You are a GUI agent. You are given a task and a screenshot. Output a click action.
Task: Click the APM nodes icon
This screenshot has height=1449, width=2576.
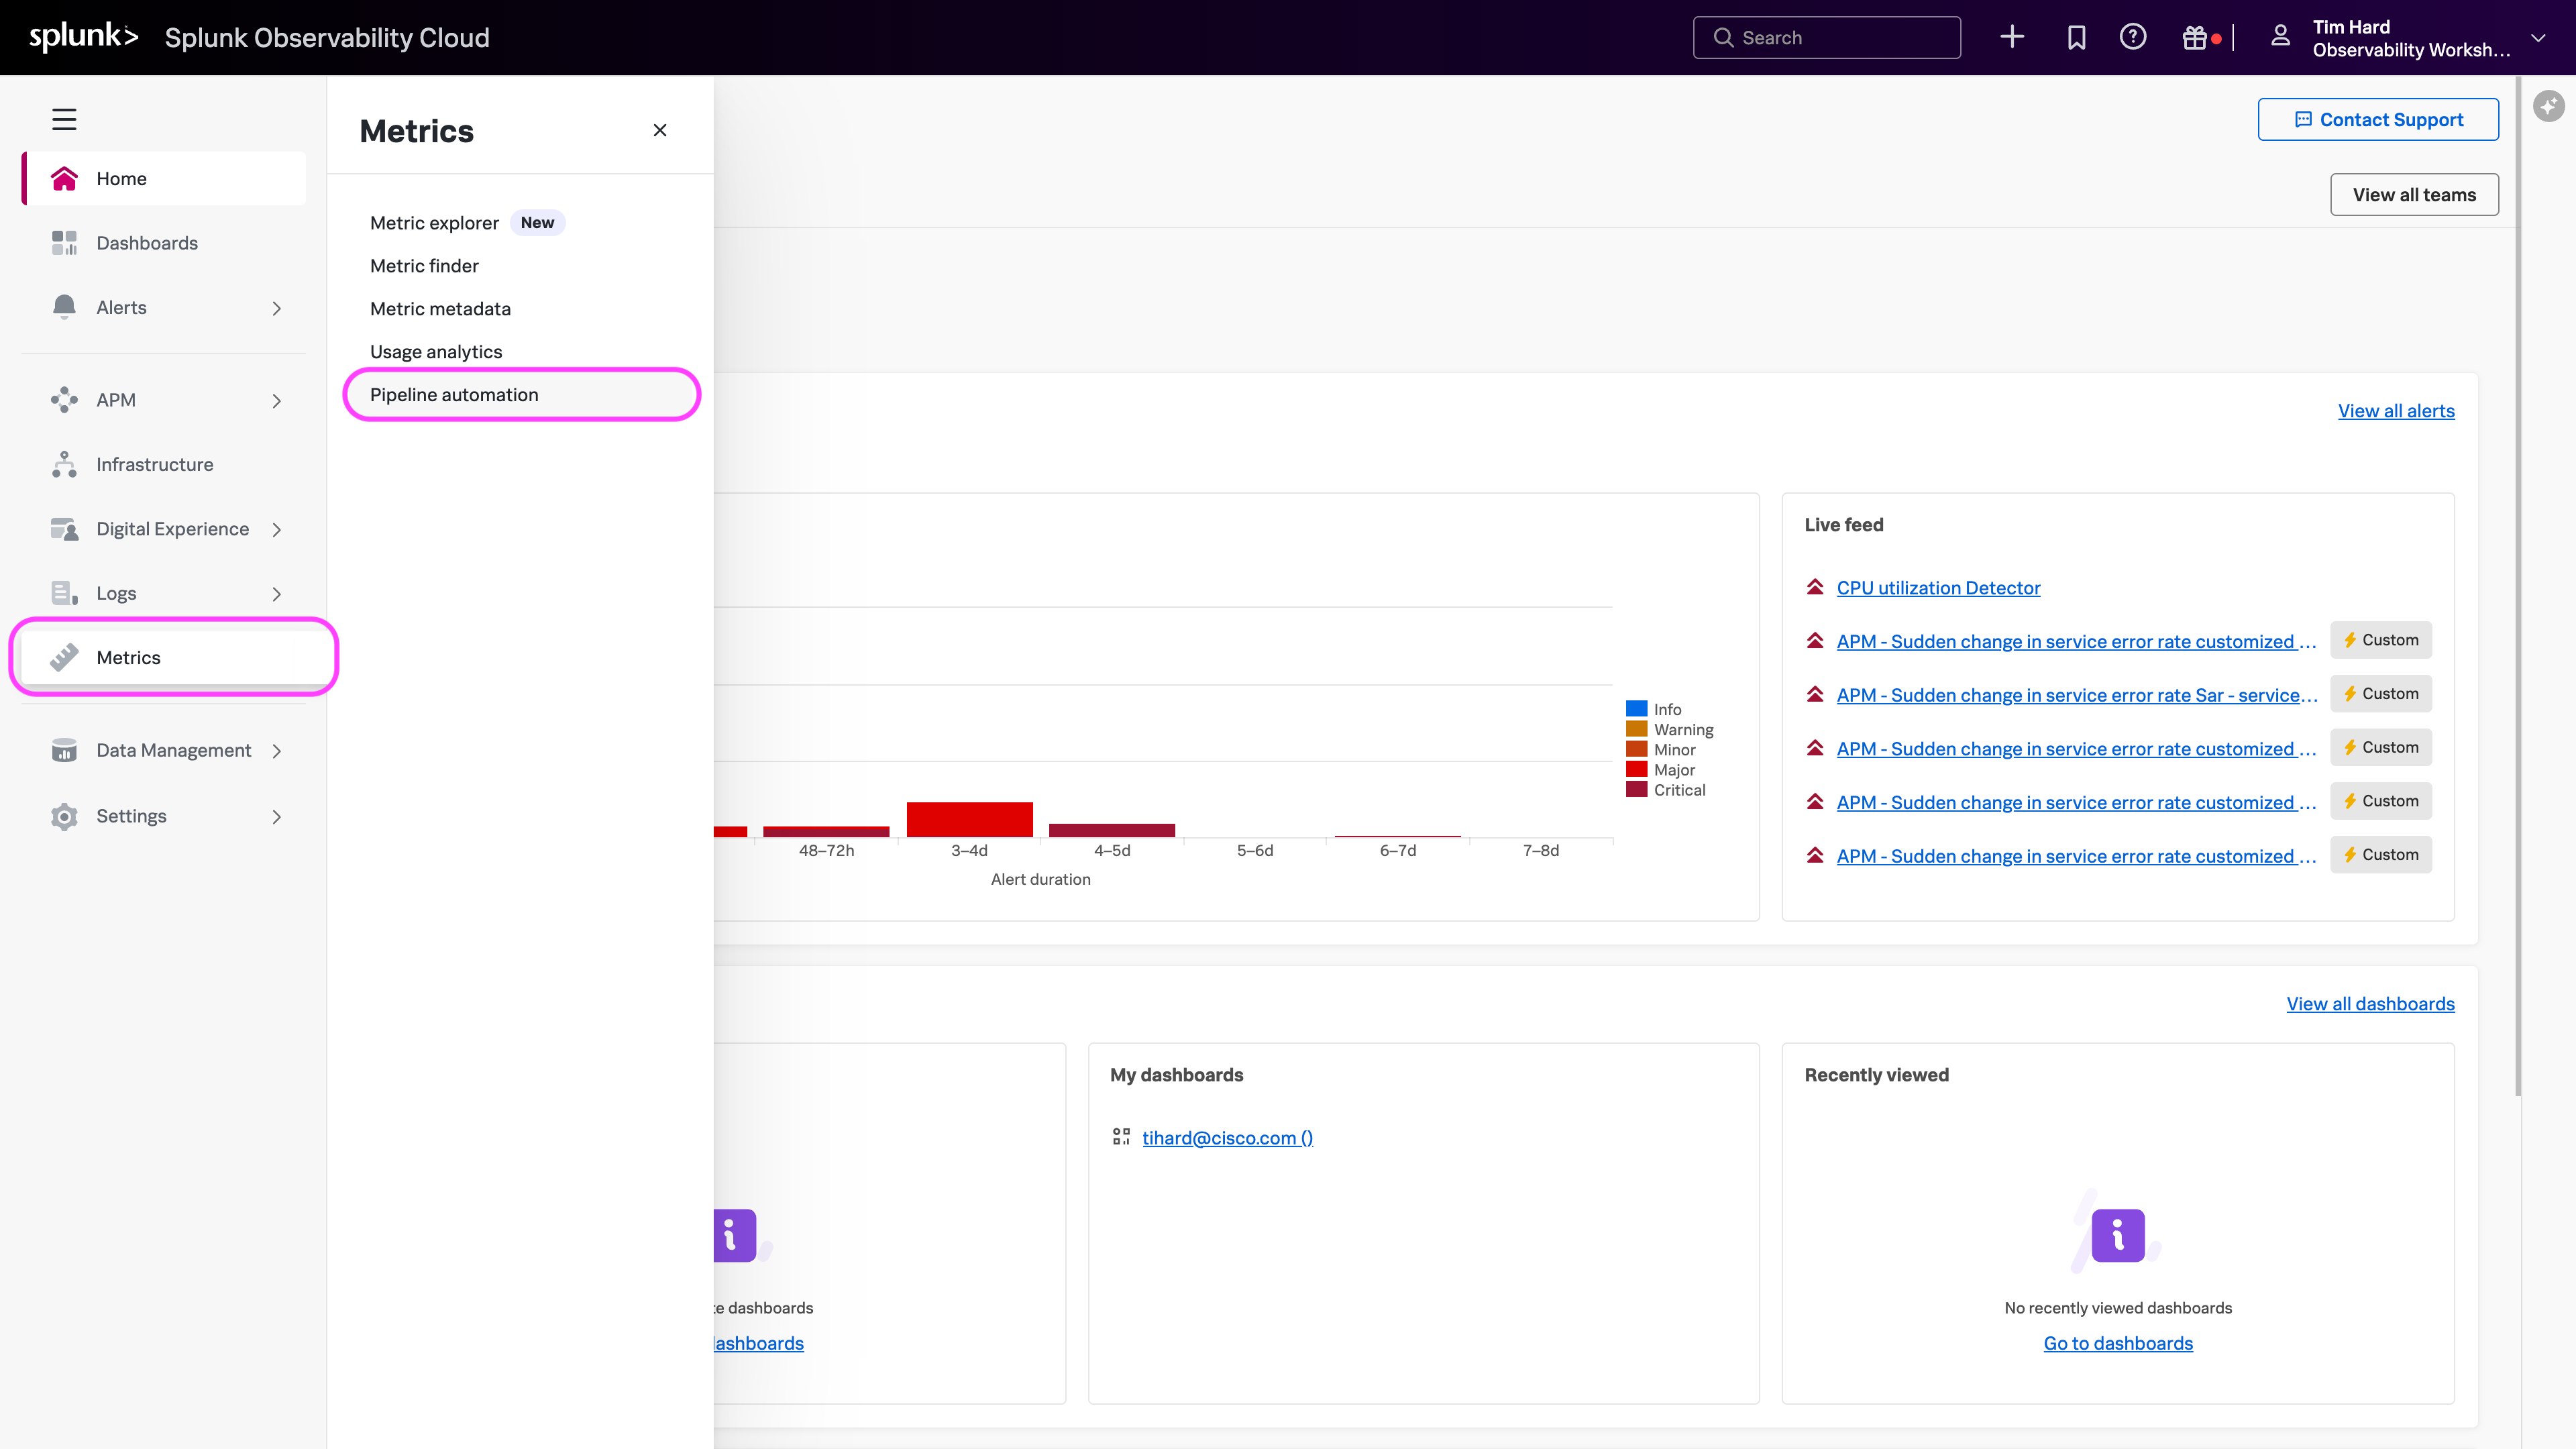click(x=64, y=400)
